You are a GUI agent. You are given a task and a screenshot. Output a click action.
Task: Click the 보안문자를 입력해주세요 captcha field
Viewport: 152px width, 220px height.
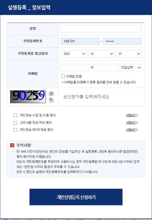(x=101, y=97)
